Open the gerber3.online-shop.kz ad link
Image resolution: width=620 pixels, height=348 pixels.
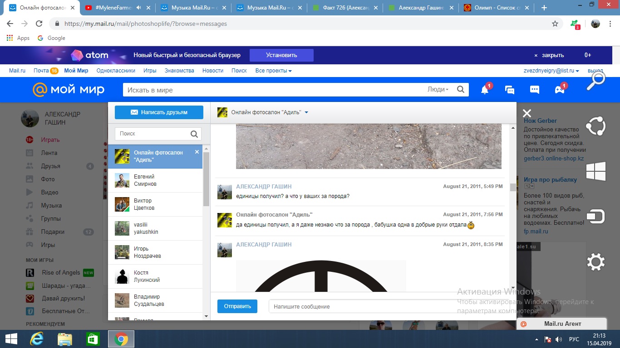tap(554, 159)
